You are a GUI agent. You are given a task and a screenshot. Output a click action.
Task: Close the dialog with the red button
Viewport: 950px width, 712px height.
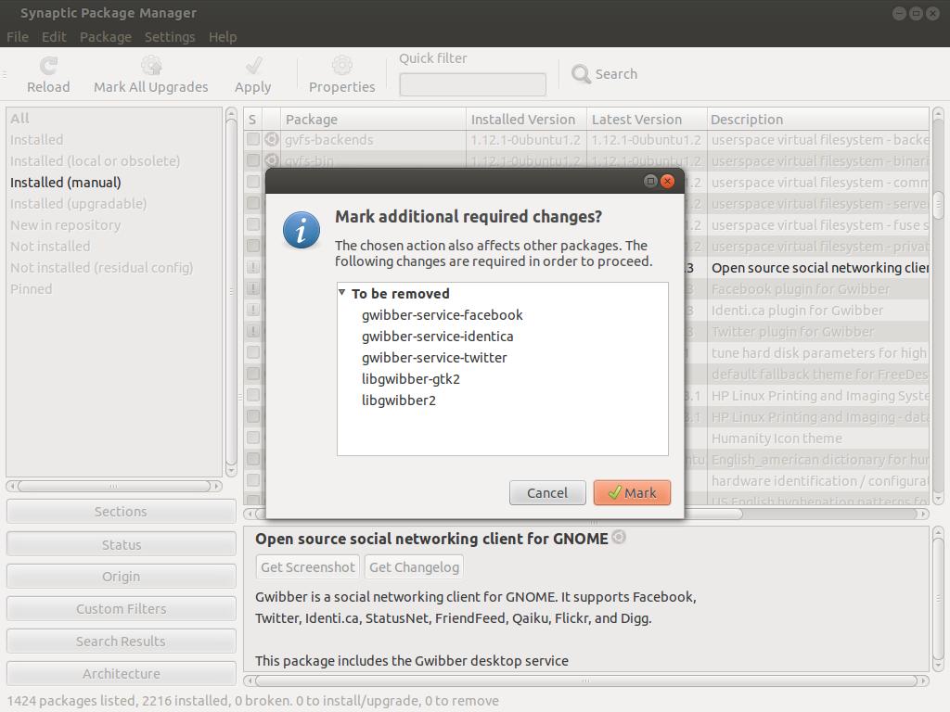(667, 181)
